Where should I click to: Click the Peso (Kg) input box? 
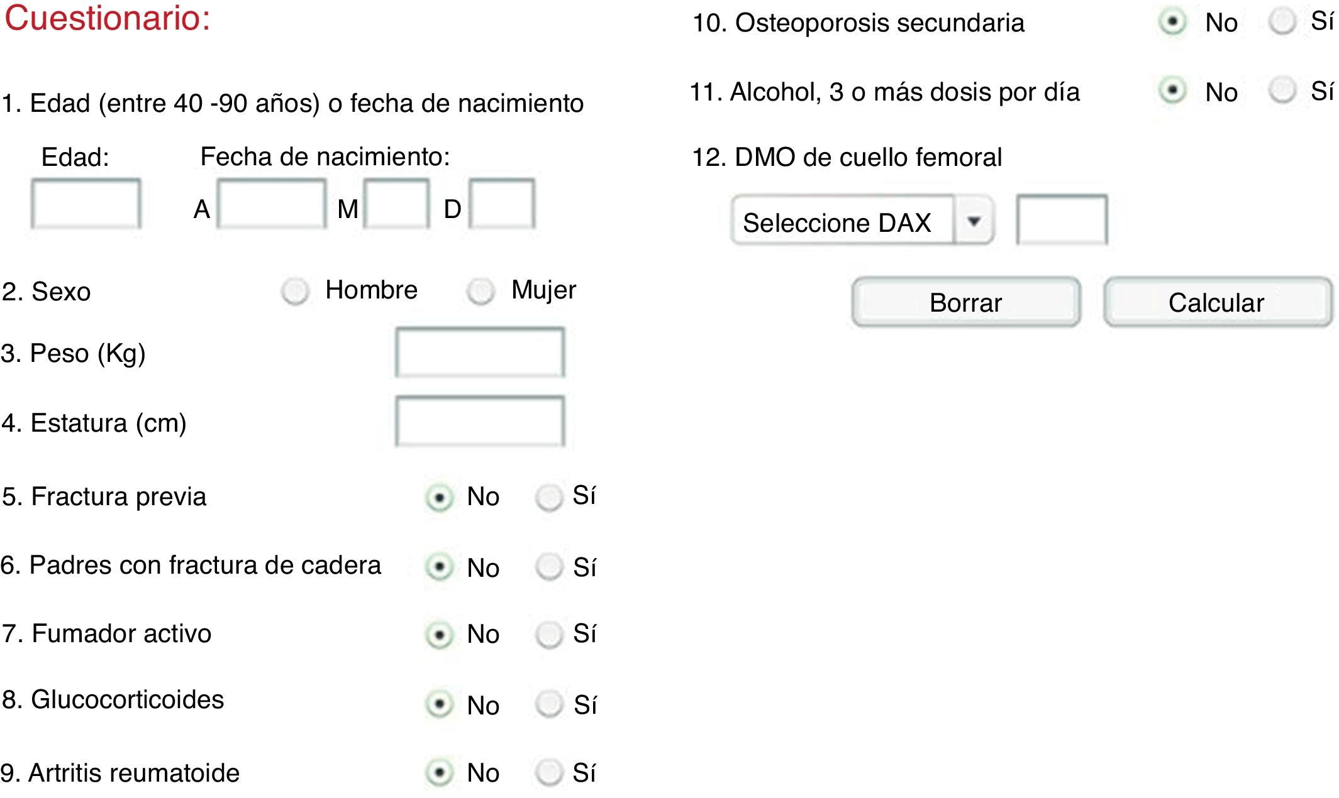pos(480,353)
